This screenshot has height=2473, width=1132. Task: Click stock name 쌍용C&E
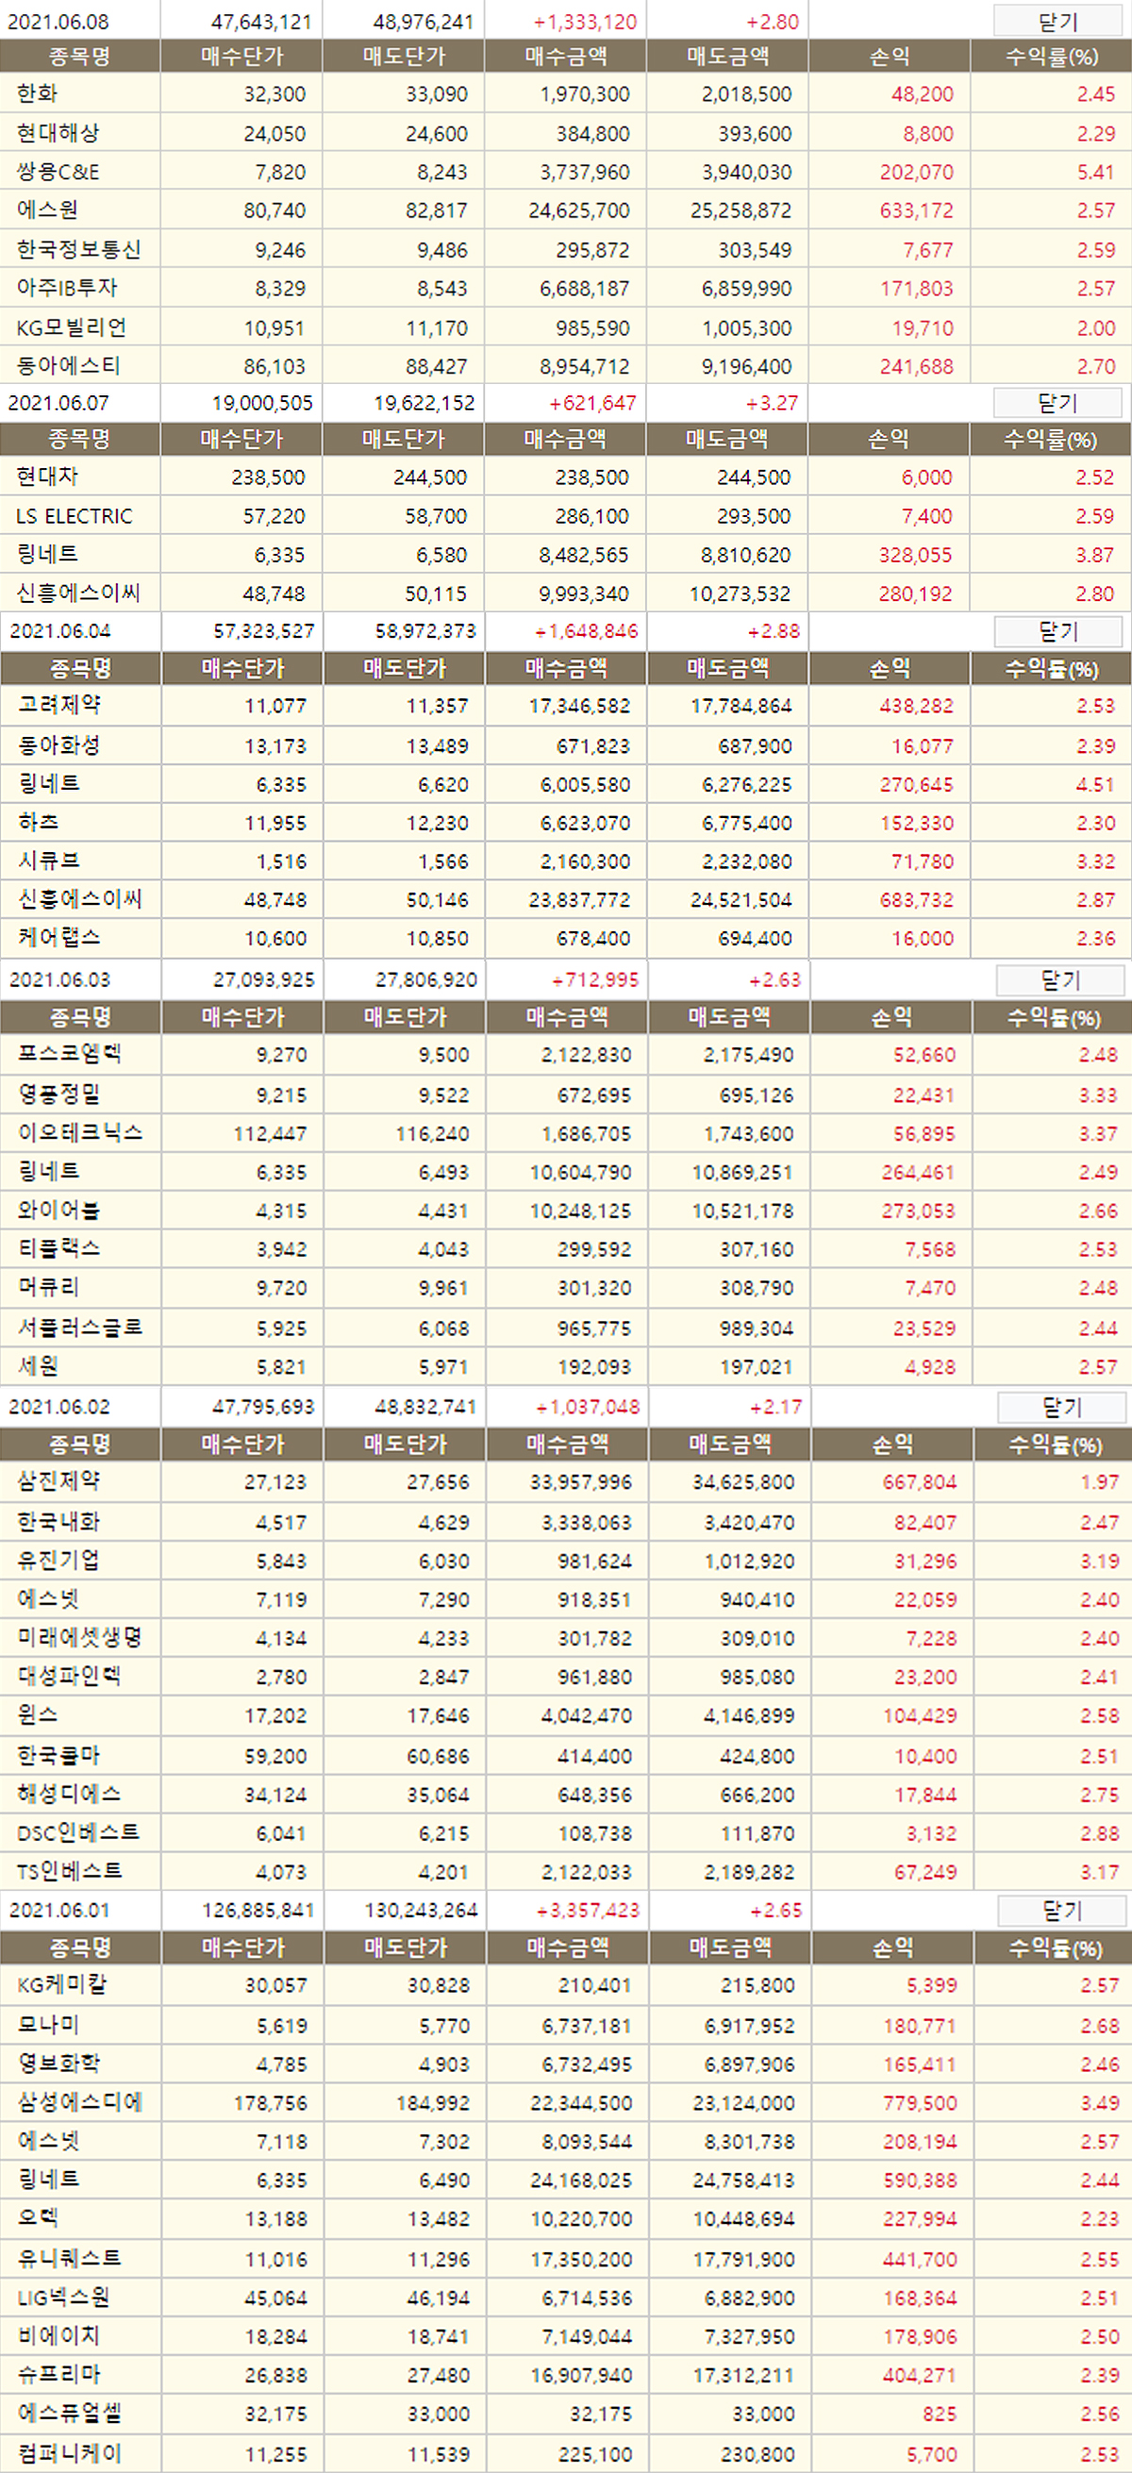58,173
